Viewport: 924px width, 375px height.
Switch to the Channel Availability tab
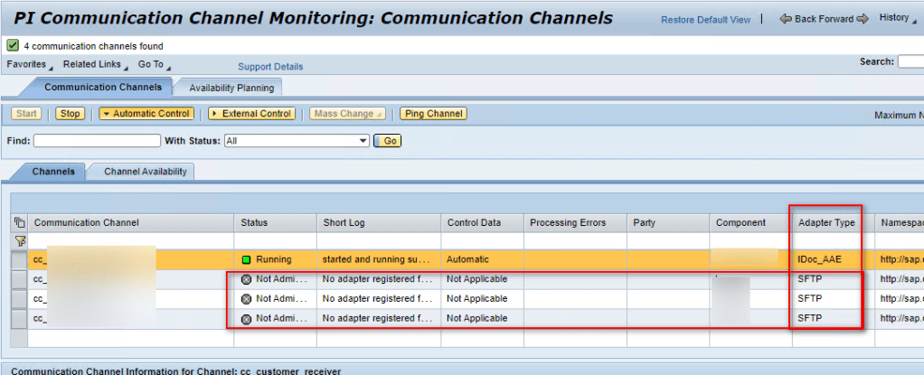[145, 172]
